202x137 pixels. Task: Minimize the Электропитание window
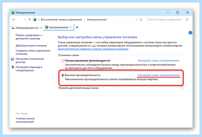[168, 12]
